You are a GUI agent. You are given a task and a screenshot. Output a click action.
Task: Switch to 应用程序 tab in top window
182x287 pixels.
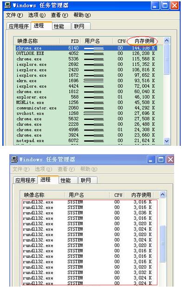[19, 26]
